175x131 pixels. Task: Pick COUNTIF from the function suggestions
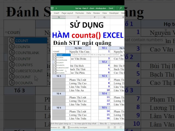point(62,62)
